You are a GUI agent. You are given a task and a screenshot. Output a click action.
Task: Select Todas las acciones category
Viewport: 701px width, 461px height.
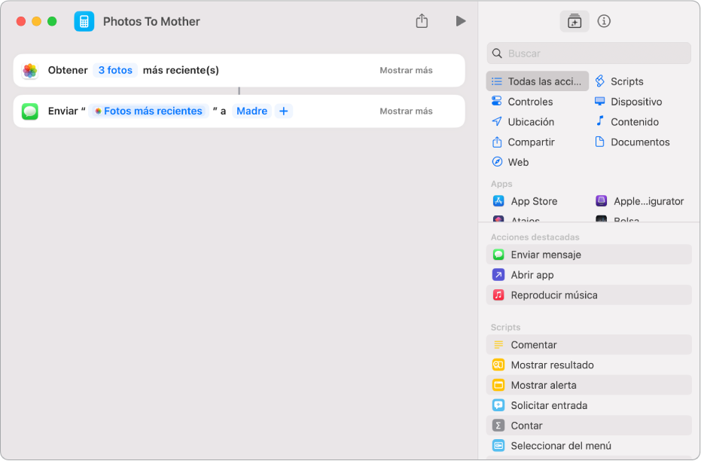538,81
